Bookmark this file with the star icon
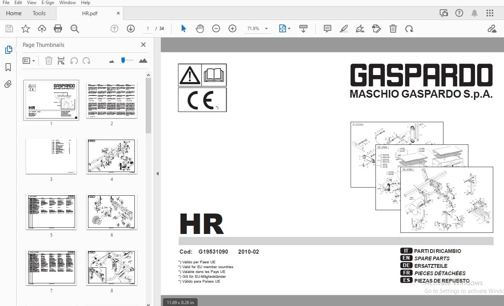Viewport: 504px width, 306px height. click(25, 29)
